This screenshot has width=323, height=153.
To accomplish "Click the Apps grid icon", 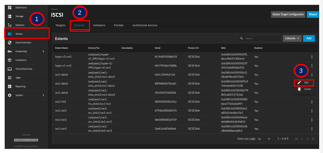I will click(x=10, y=78).
